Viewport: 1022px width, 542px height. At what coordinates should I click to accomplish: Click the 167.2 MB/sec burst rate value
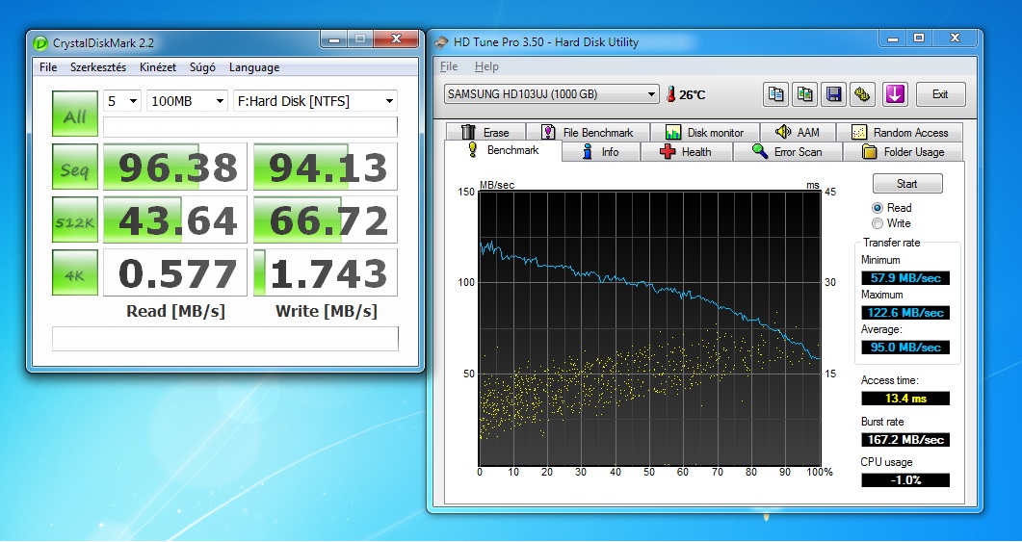click(905, 440)
